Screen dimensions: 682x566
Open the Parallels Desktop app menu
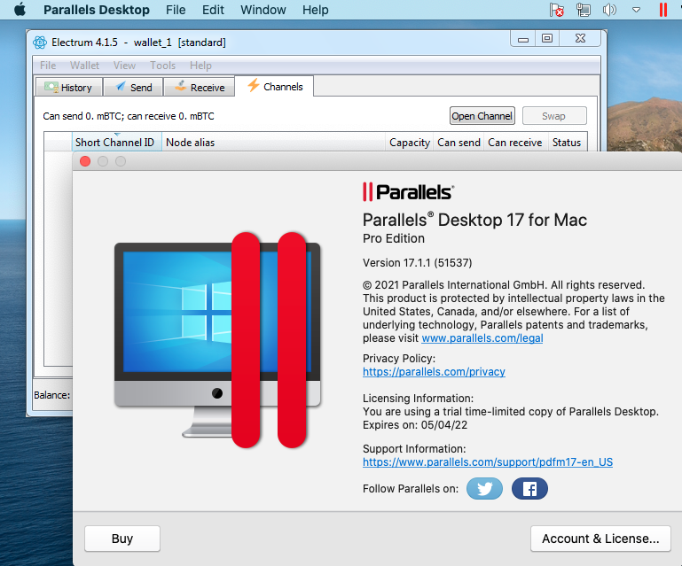(97, 10)
